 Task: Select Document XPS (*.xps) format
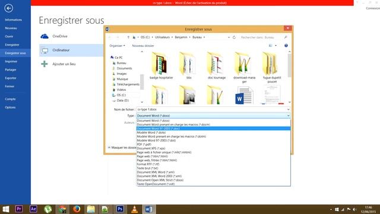point(213,148)
